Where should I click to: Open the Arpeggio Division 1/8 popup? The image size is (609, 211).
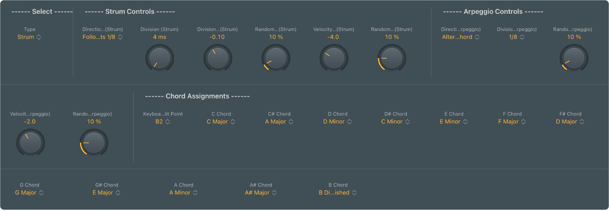[517, 37]
